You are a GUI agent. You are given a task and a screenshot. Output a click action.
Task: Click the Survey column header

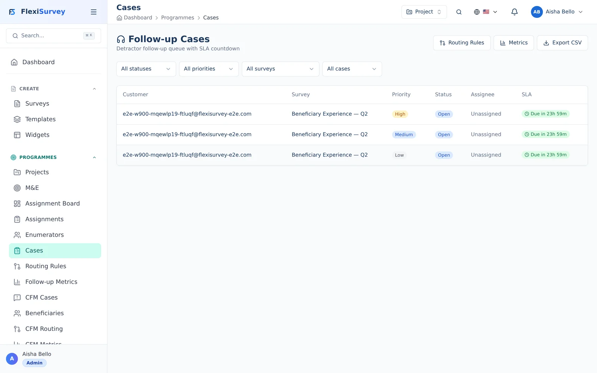[301, 95]
